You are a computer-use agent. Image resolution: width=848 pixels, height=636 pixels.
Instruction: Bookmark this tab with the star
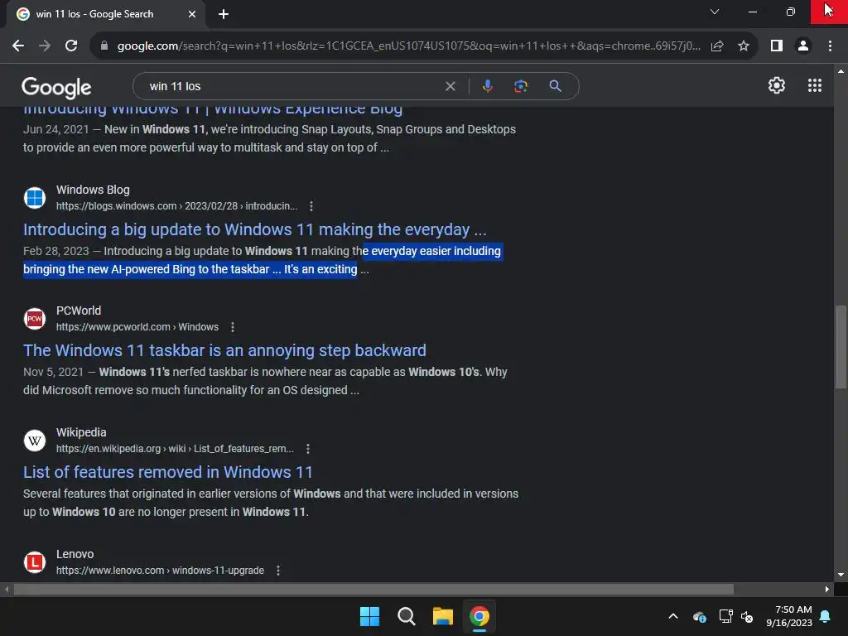744,46
